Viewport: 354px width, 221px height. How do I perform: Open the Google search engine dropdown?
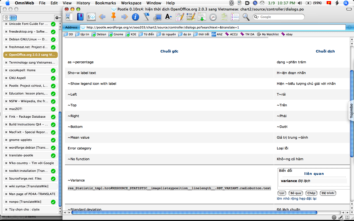coord(256,17)
